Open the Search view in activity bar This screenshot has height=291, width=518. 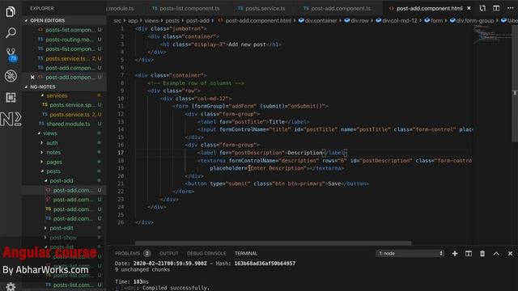[11, 32]
